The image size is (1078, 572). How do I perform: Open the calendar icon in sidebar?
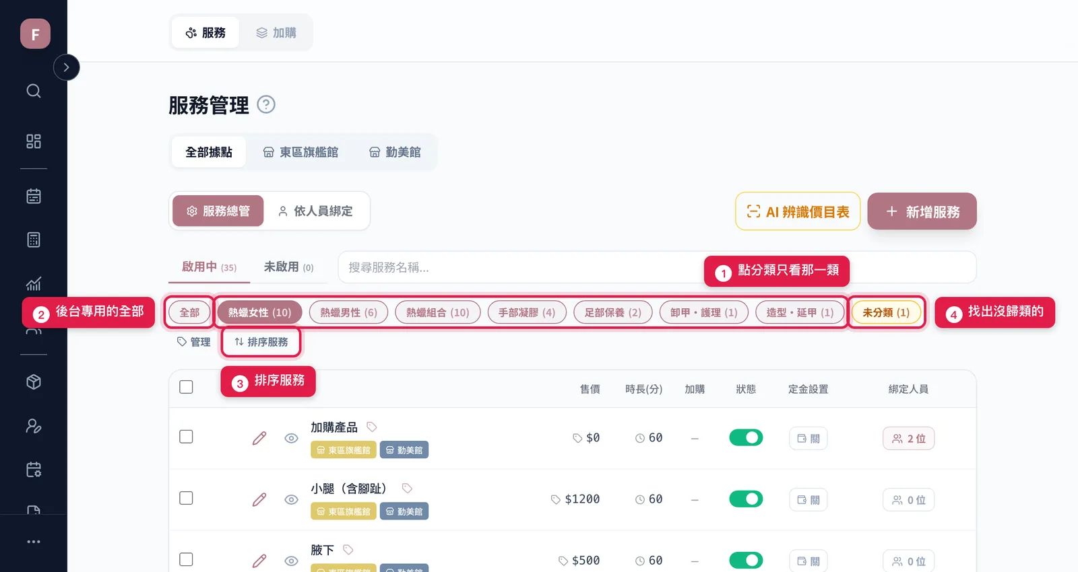tap(34, 196)
